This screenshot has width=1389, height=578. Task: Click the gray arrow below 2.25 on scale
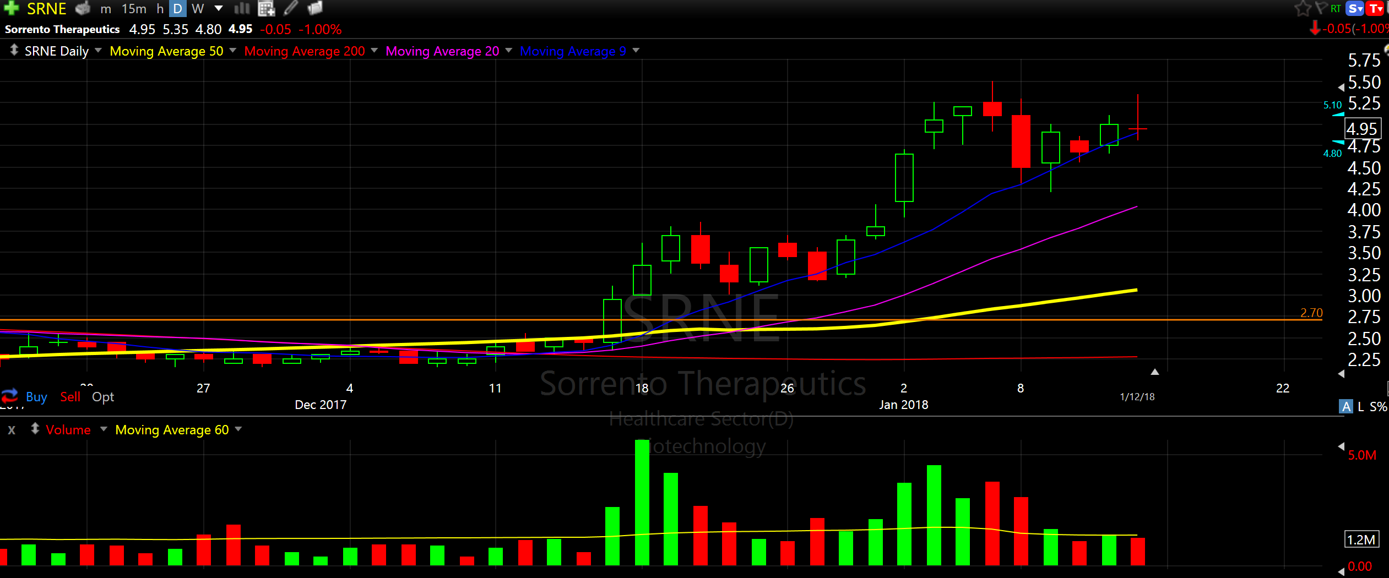[1342, 374]
